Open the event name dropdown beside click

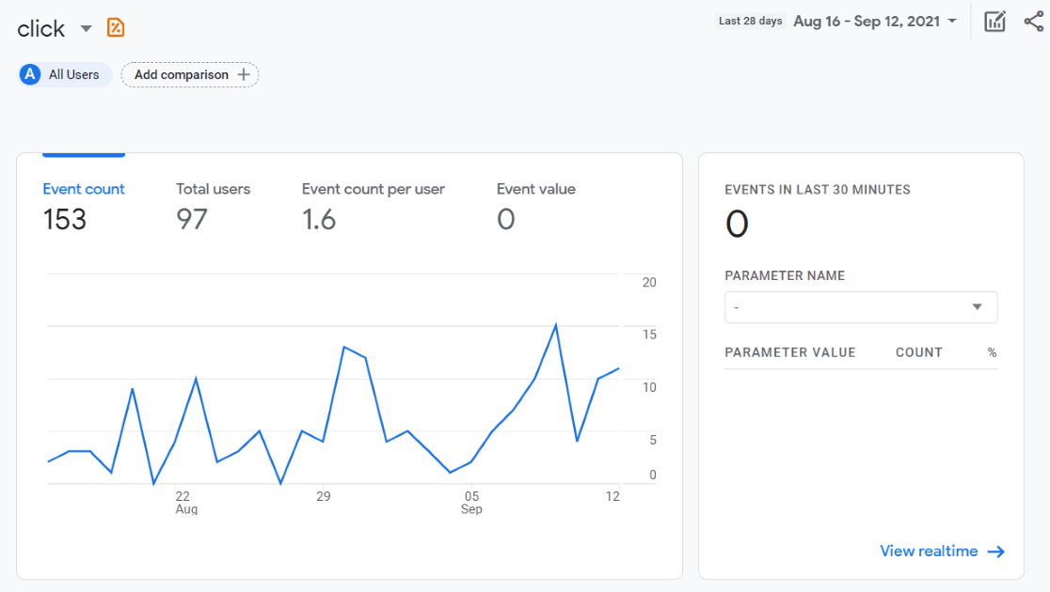[85, 28]
